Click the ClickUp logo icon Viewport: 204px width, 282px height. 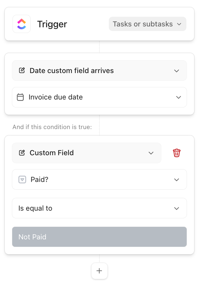click(x=22, y=24)
